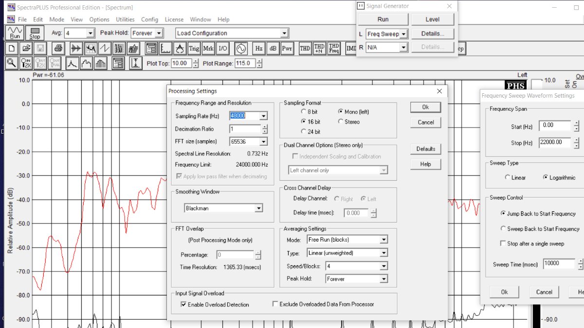This screenshot has height=328, width=584.
Task: Click the dB toolbar icon
Action: [273, 49]
